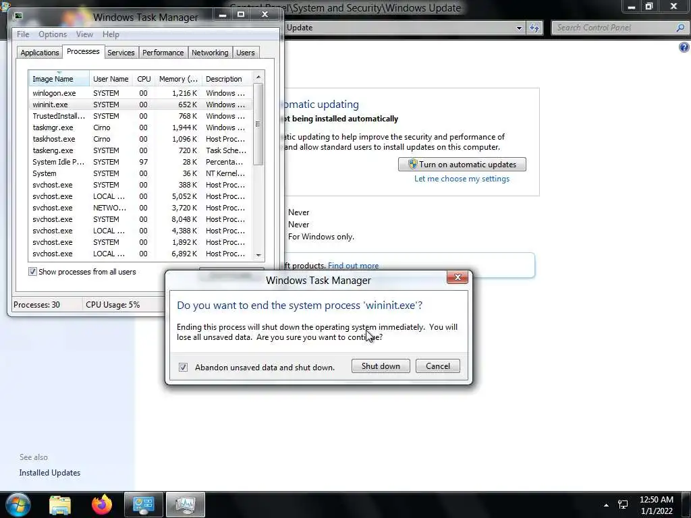The image size is (691, 518).
Task: Toggle Abandon unsaved data and shut down
Action: tap(183, 367)
